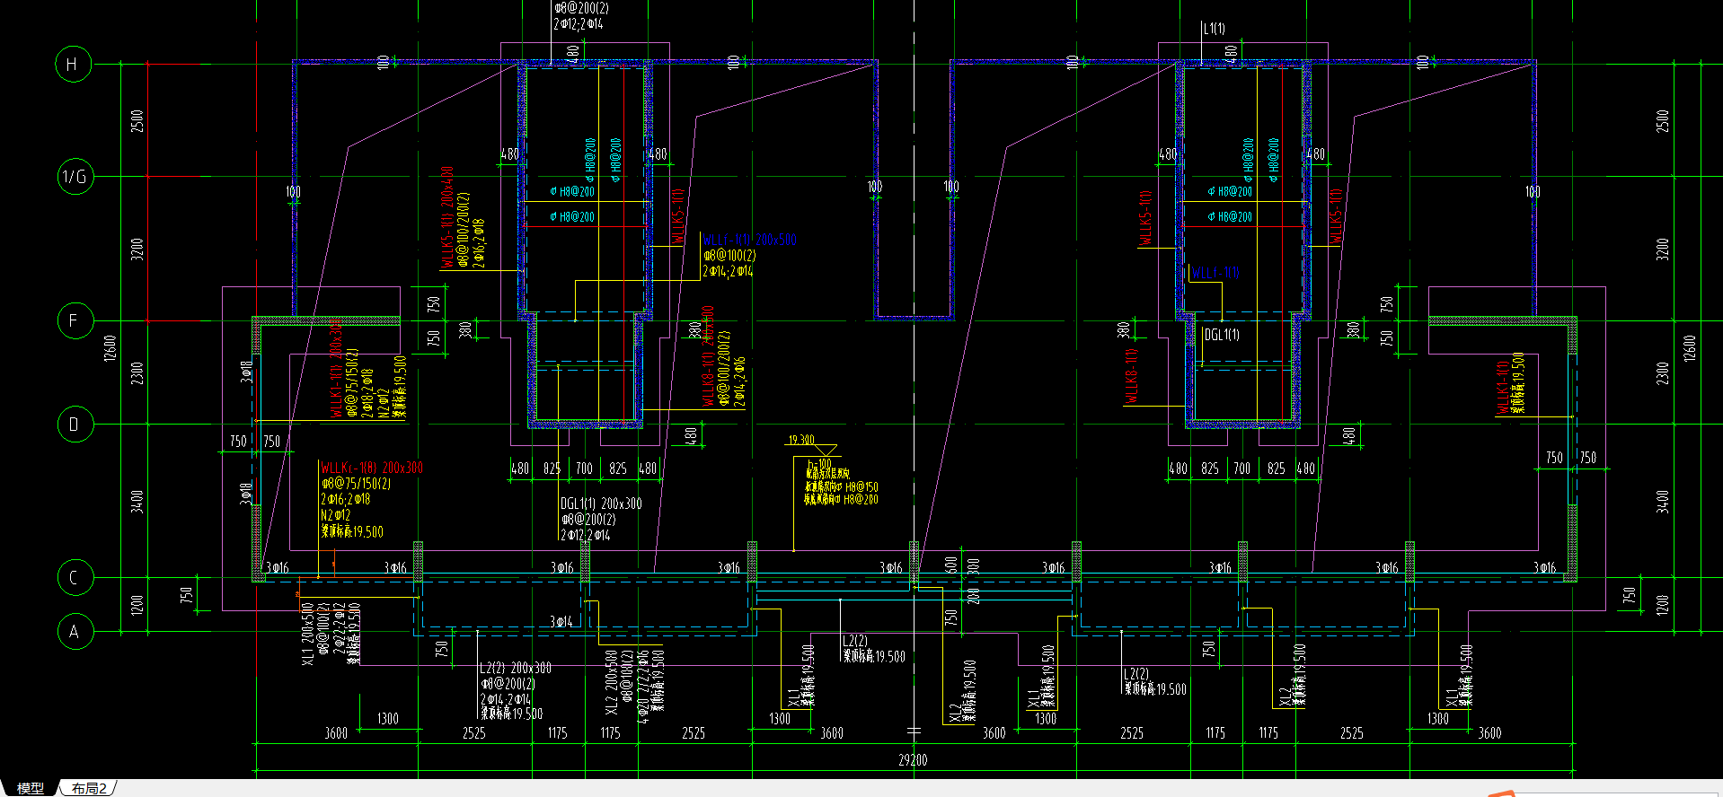Select grid axis bubble A
The width and height of the screenshot is (1723, 797).
point(75,632)
